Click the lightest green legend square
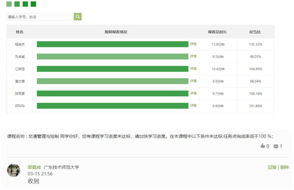This screenshot has height=190, width=294. pyautogui.click(x=9, y=4)
